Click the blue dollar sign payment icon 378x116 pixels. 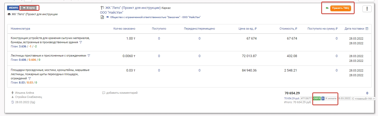pos(323,98)
